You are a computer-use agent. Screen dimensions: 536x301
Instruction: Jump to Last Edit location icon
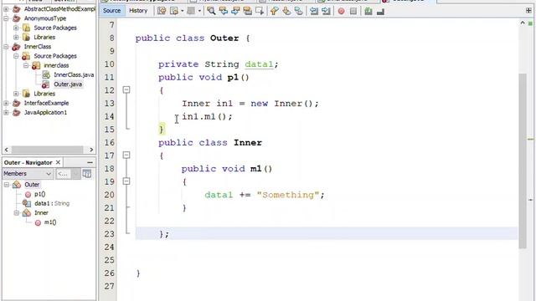pos(162,11)
